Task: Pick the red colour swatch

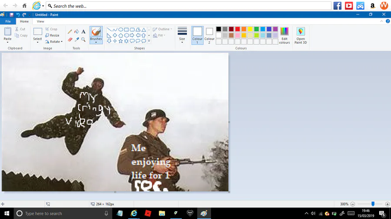Action: 237,29
